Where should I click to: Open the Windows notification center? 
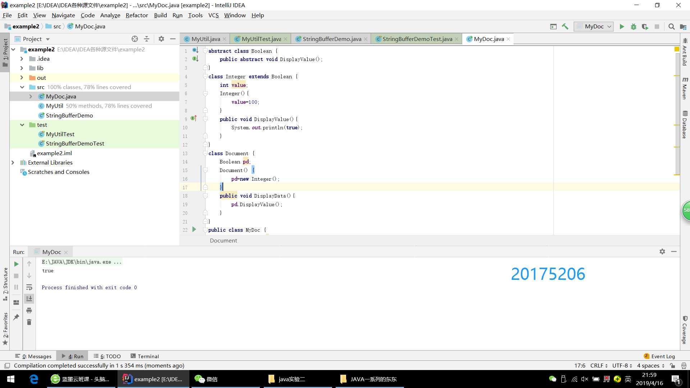coord(676,379)
